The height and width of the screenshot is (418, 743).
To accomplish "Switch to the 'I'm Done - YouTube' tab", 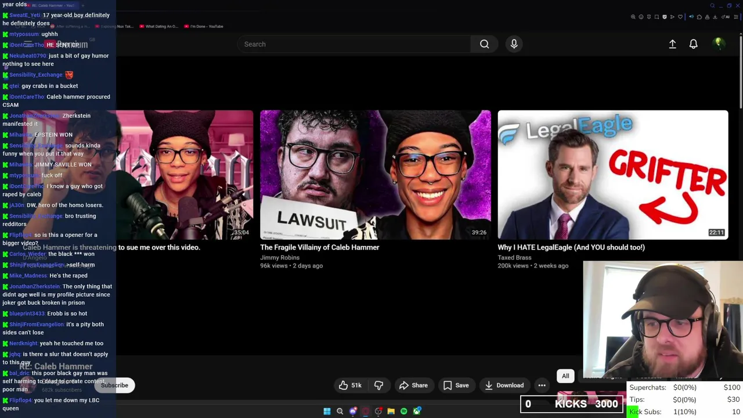I will (x=203, y=26).
